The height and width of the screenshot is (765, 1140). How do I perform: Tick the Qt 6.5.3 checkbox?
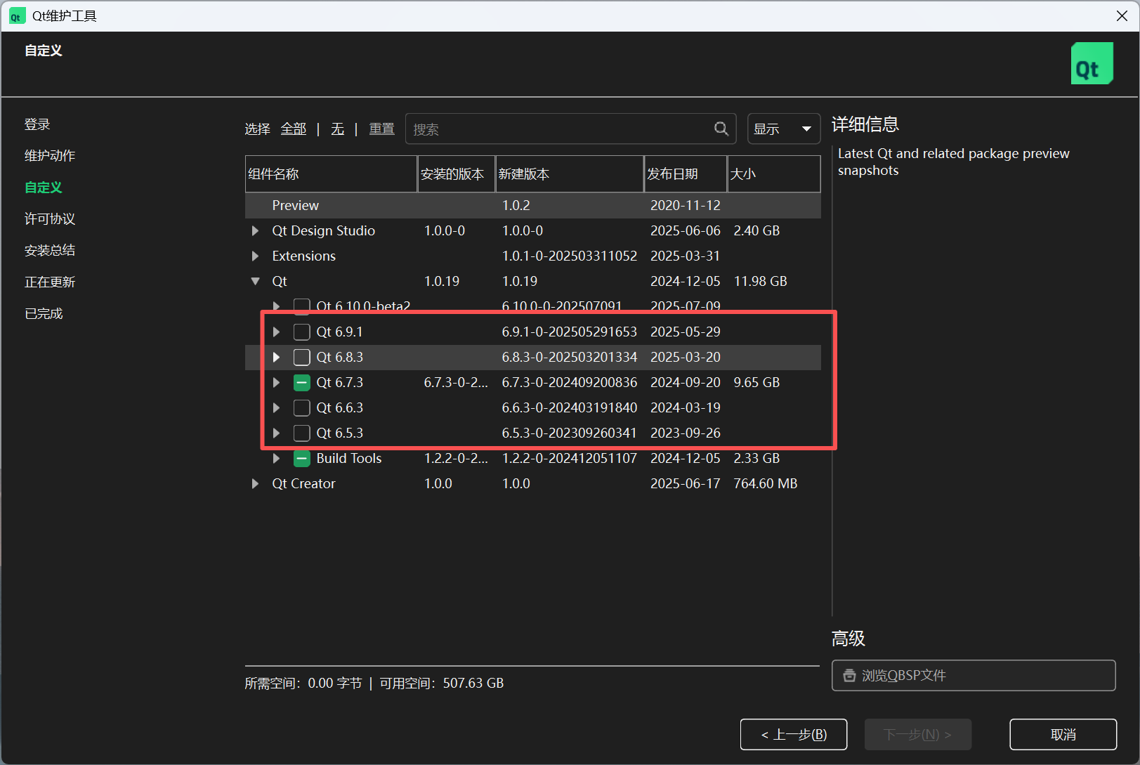(302, 433)
